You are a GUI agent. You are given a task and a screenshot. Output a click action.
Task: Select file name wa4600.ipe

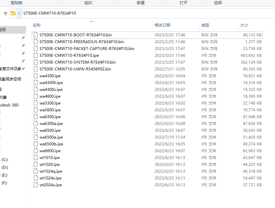(x=50, y=96)
